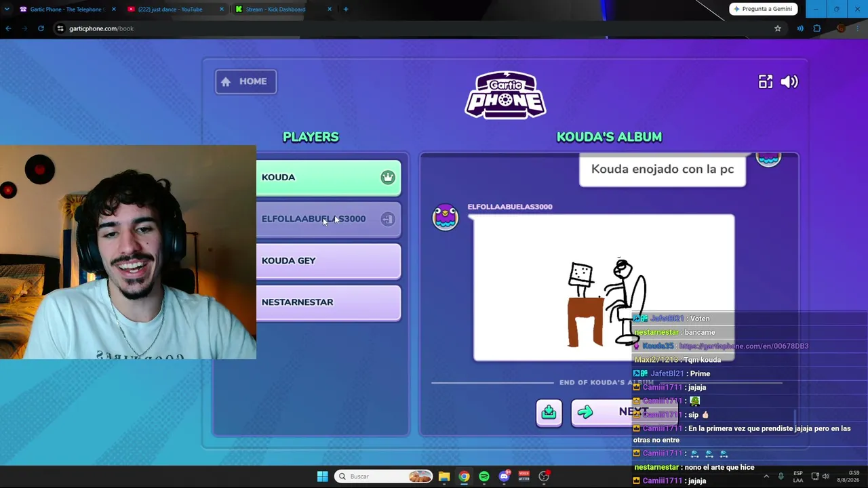Image resolution: width=868 pixels, height=488 pixels.
Task: View site information icon in address bar
Action: [x=60, y=28]
